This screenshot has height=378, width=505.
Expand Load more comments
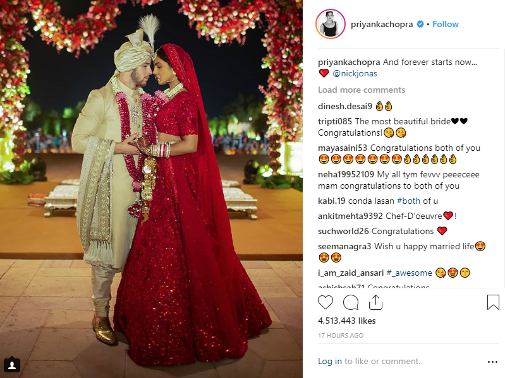tap(362, 90)
